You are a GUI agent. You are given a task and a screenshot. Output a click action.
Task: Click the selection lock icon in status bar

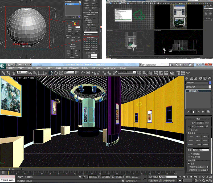pyautogui.click(x=80, y=177)
